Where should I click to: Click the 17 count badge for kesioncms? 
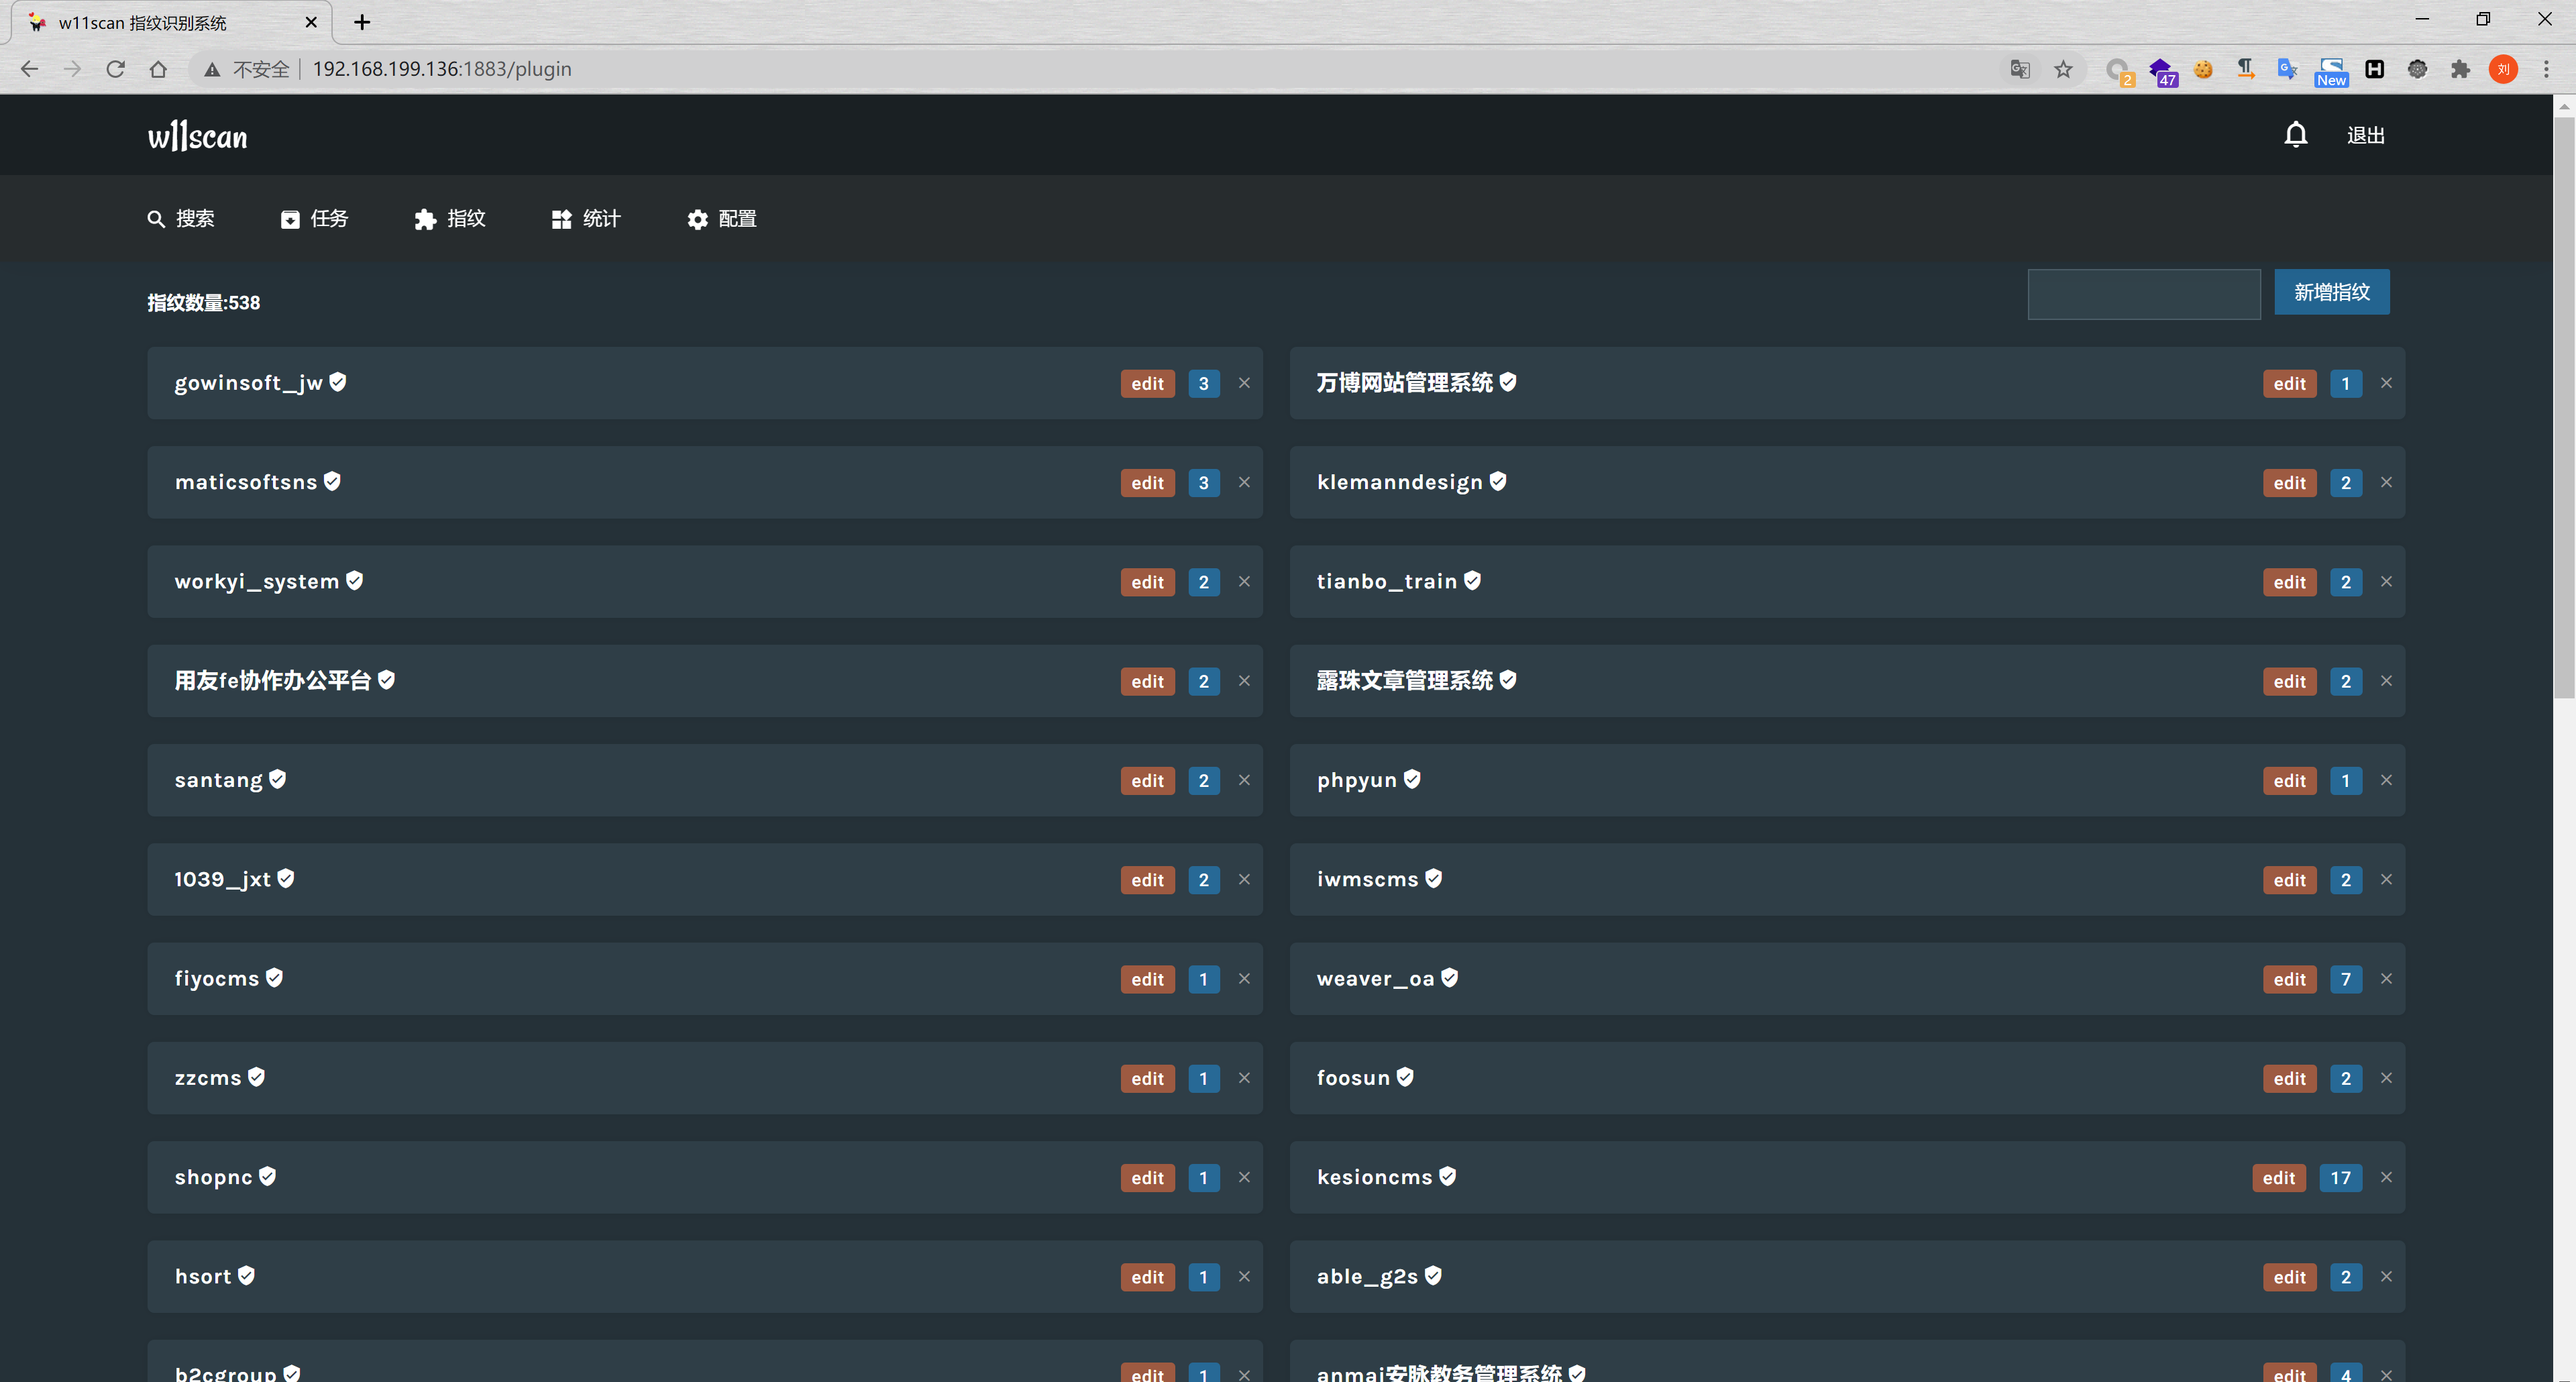[2340, 1178]
